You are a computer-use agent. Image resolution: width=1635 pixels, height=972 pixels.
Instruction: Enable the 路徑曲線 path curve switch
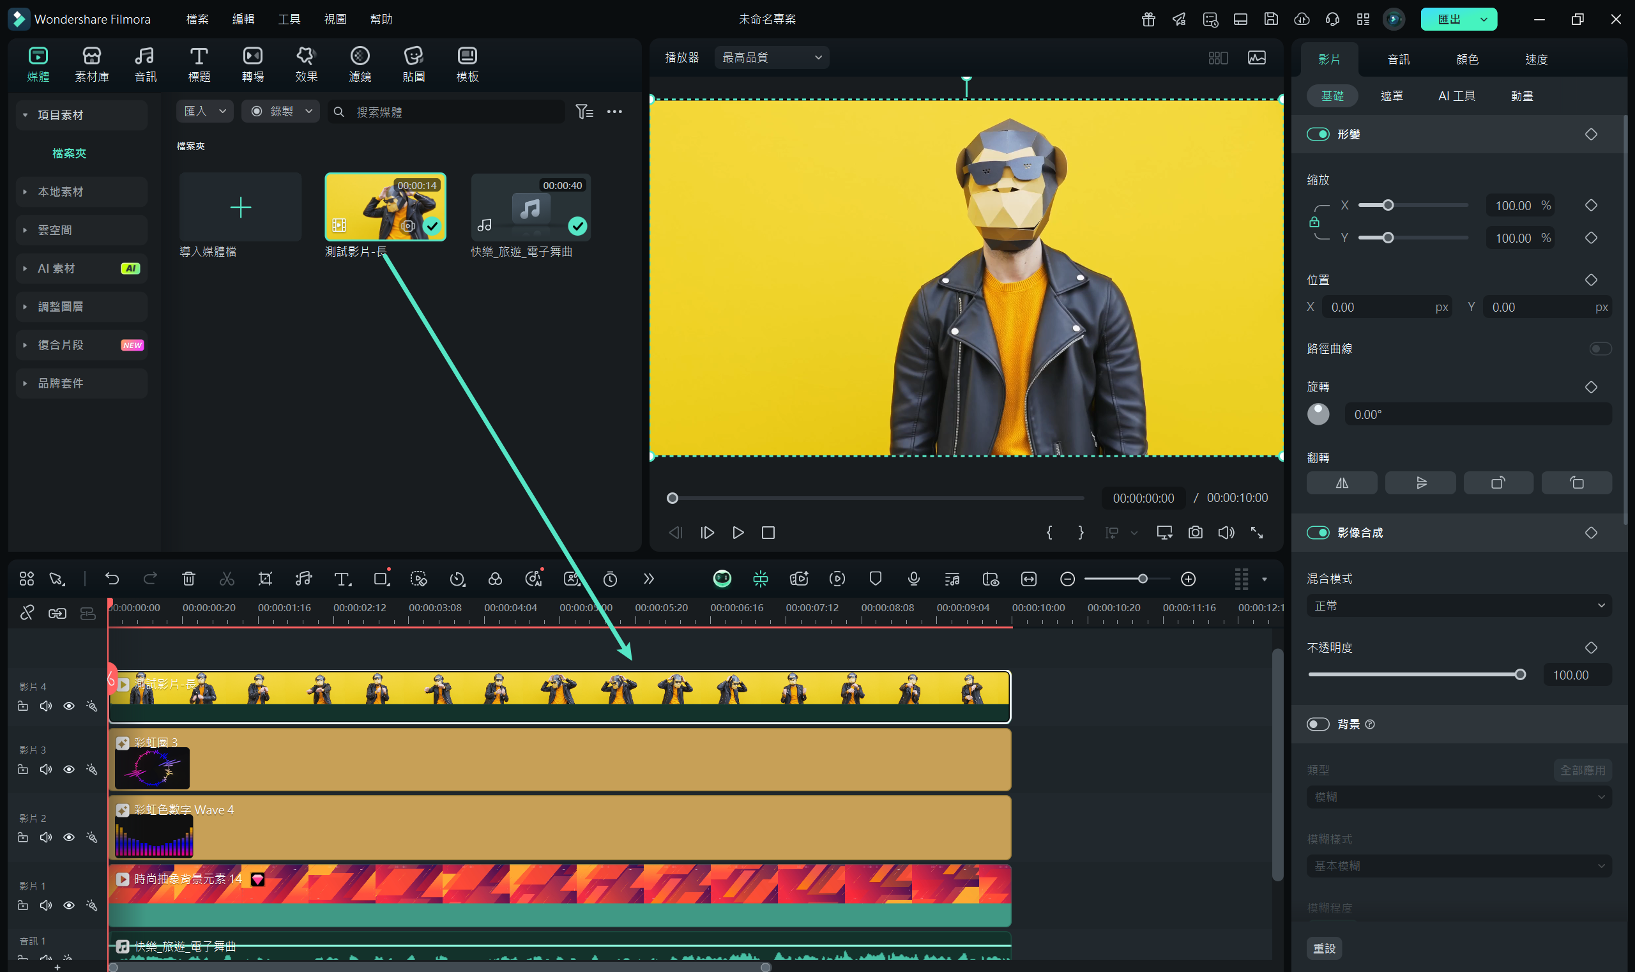point(1601,349)
